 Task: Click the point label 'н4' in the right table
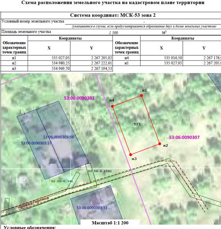coord(127,58)
